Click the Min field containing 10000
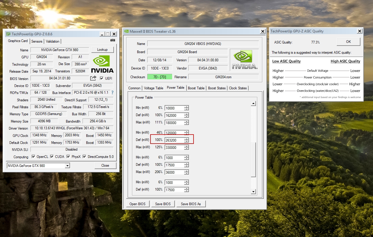373x237 pixels. tap(174, 108)
